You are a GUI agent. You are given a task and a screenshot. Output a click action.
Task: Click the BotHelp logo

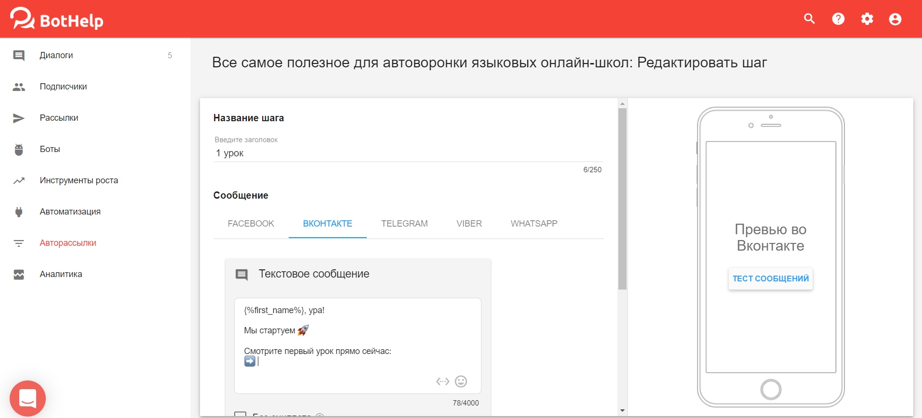click(x=57, y=19)
